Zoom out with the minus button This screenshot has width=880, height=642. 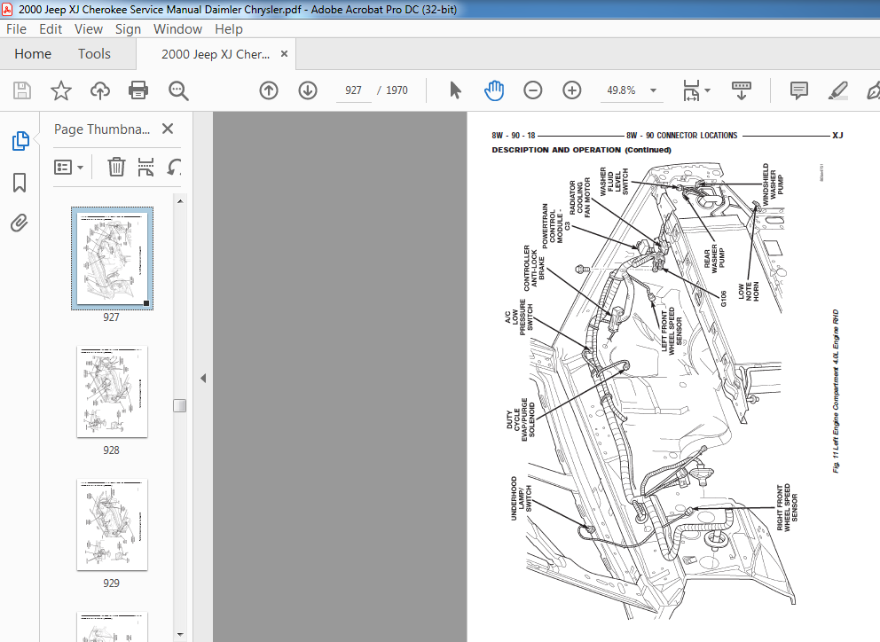point(532,90)
